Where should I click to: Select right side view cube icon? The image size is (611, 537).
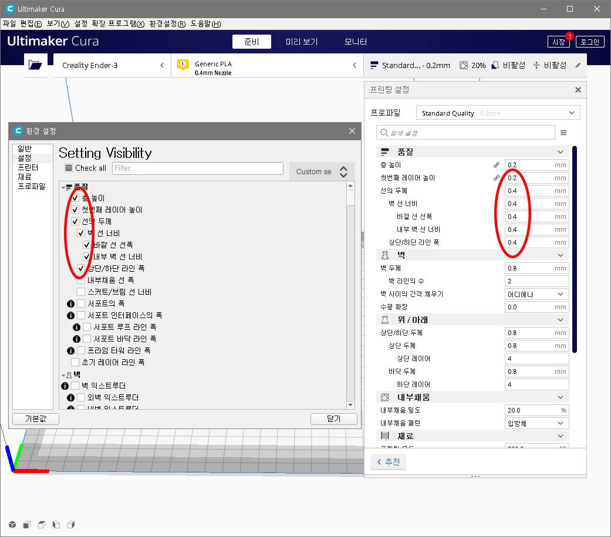point(71,525)
